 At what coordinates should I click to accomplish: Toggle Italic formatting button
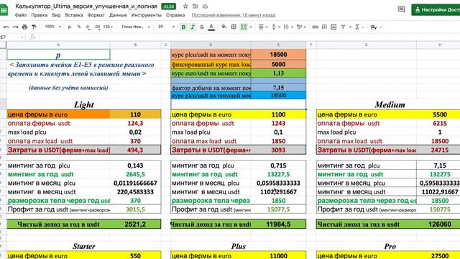(x=193, y=27)
